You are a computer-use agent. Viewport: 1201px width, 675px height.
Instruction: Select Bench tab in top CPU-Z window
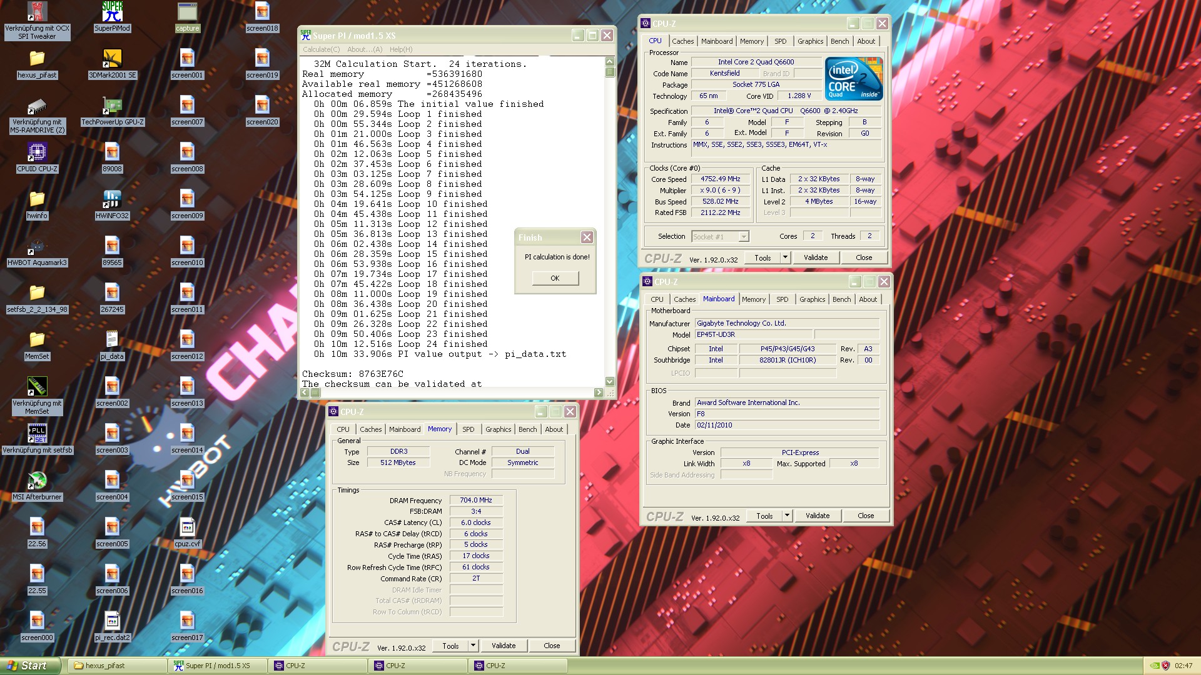839,41
